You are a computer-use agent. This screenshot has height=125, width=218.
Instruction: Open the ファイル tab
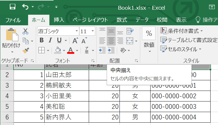point(13,20)
